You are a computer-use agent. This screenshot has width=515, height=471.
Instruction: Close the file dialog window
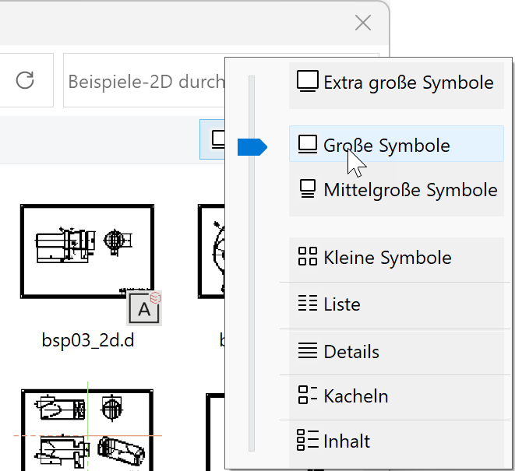[362, 23]
